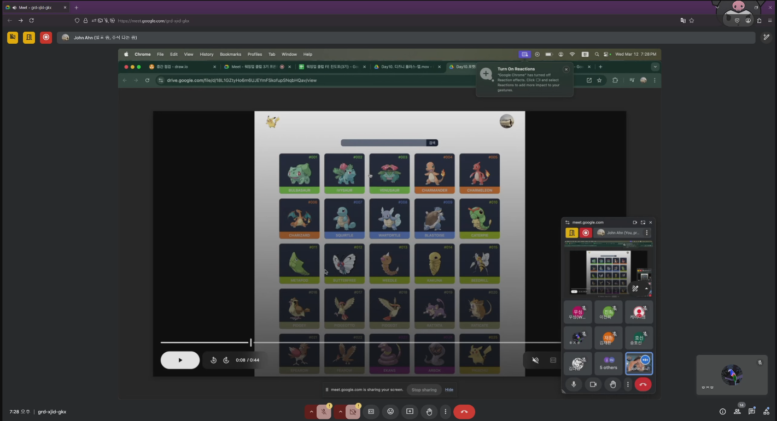Click the browser forward arrow

(21, 20)
